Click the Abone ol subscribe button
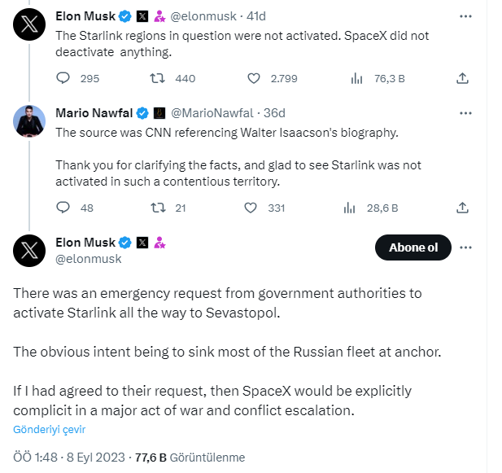The image size is (502, 473). (413, 247)
